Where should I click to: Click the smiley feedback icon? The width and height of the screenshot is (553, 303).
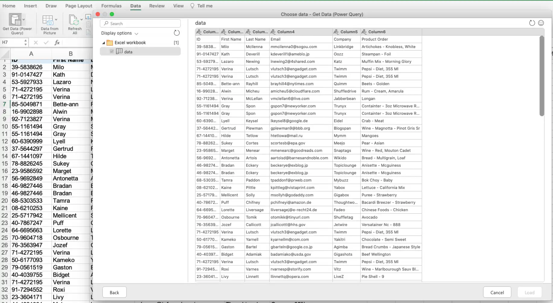point(541,23)
